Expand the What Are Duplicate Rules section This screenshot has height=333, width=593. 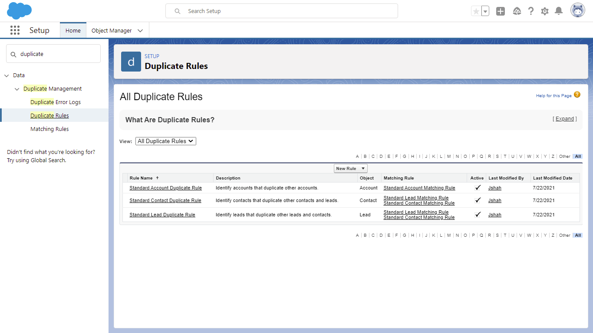565,119
